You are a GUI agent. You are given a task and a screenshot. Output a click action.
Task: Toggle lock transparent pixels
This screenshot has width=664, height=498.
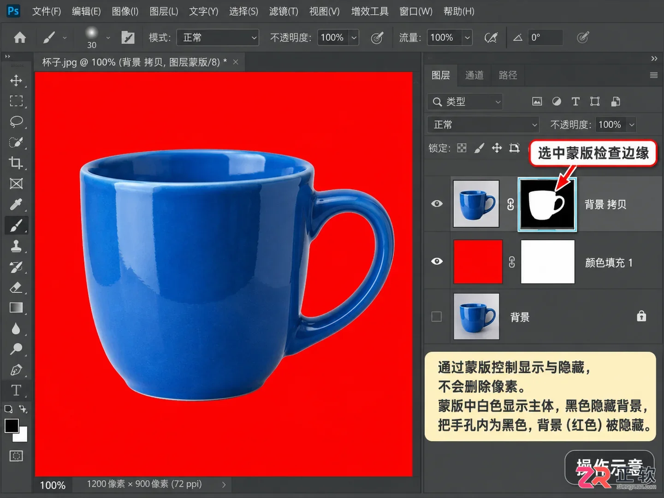[462, 148]
